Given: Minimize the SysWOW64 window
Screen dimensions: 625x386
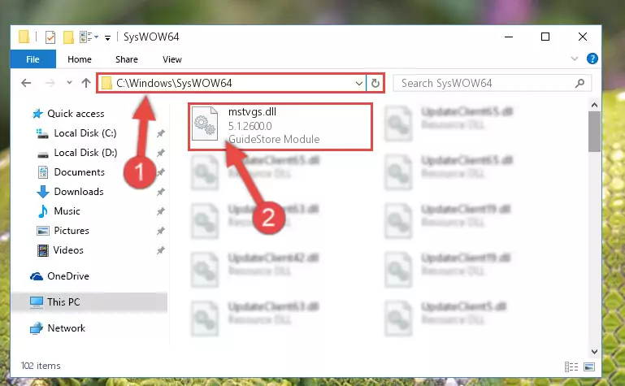Looking at the screenshot, I should click(509, 37).
